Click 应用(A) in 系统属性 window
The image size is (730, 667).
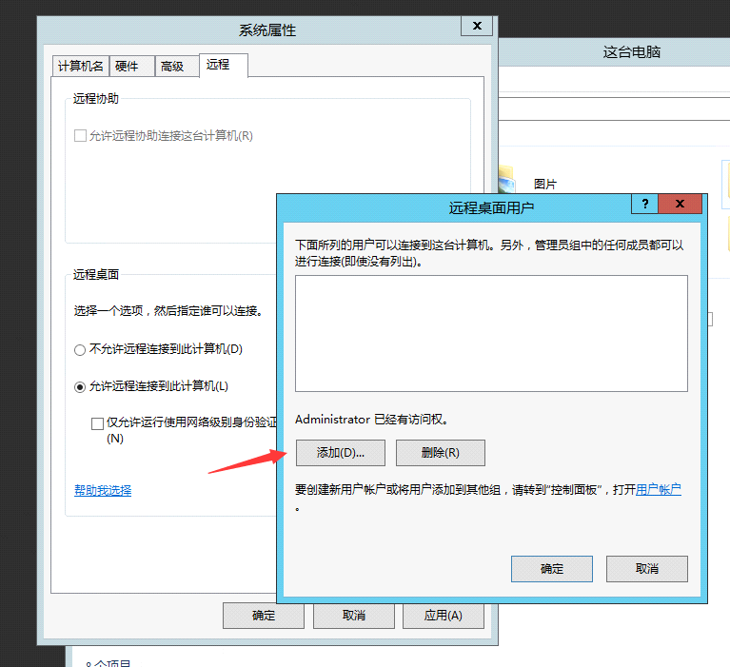pos(443,616)
